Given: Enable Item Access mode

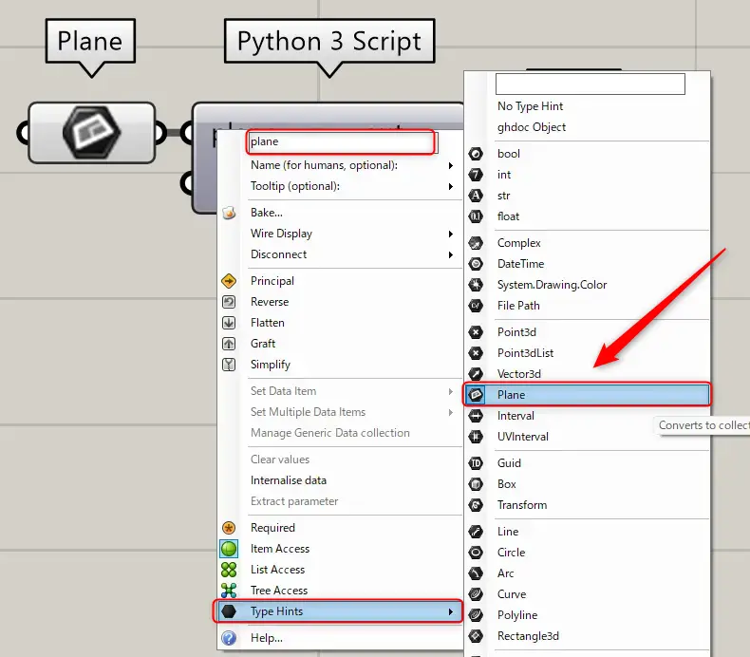Looking at the screenshot, I should pyautogui.click(x=279, y=549).
